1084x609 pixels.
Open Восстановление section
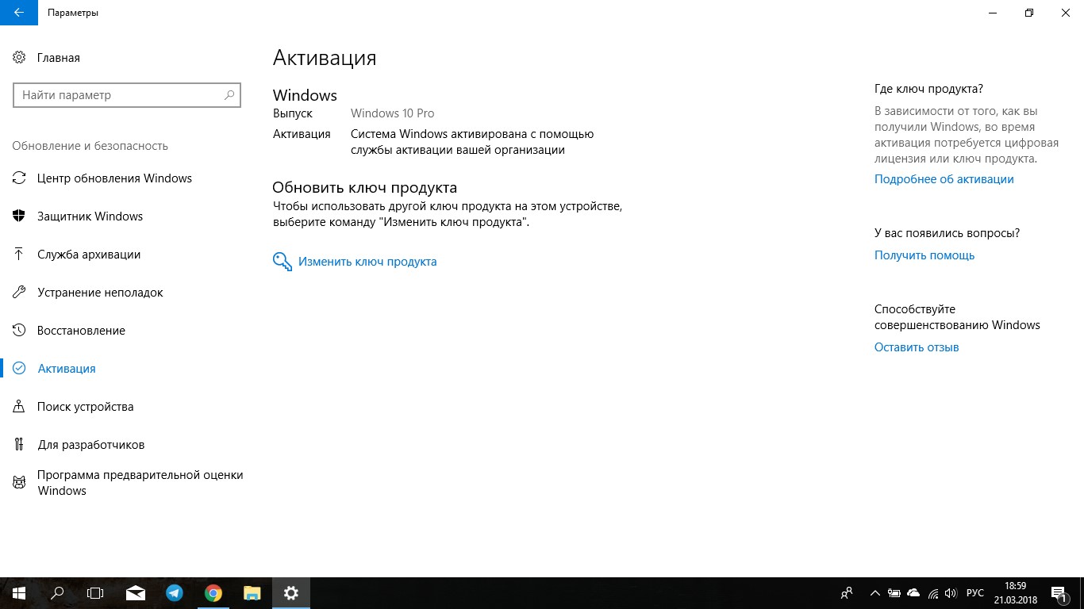click(81, 331)
